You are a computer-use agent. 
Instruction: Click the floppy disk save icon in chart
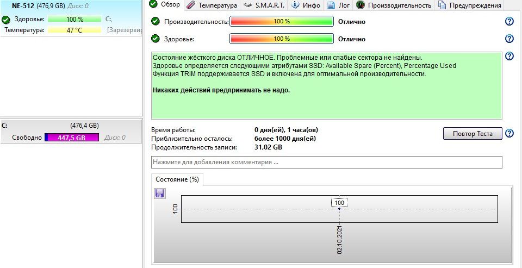point(160,194)
